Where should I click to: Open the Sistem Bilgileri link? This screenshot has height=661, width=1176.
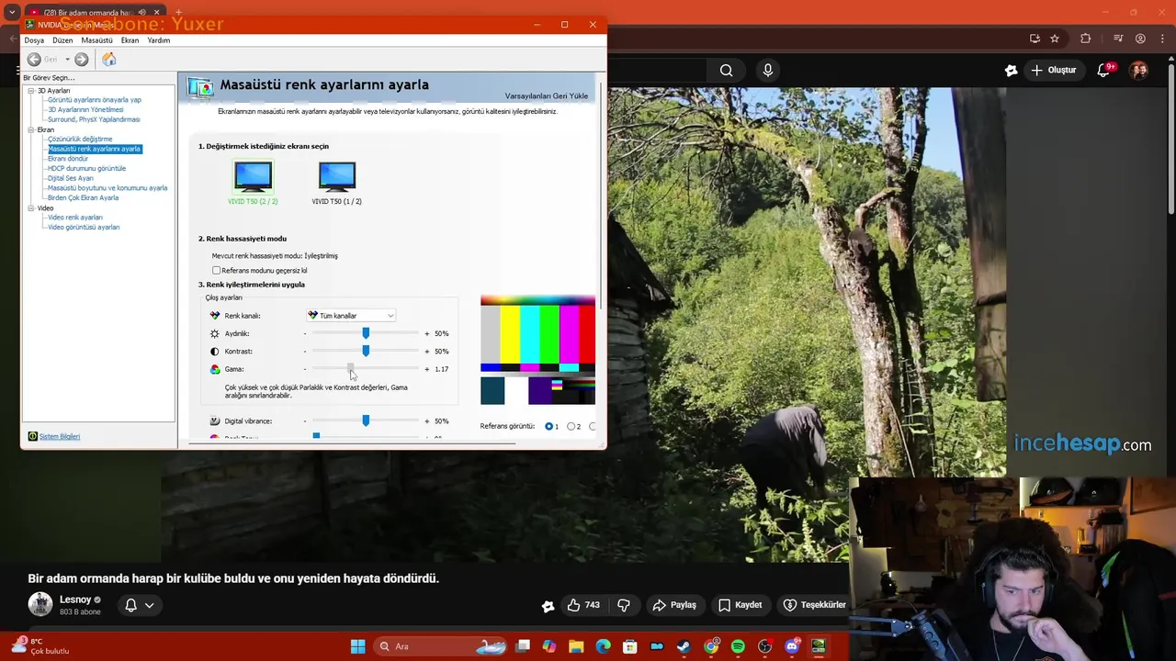pyautogui.click(x=60, y=437)
